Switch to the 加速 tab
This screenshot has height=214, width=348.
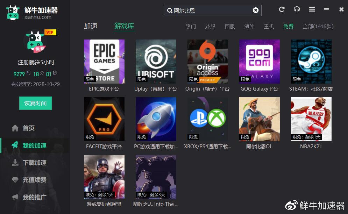(x=91, y=26)
